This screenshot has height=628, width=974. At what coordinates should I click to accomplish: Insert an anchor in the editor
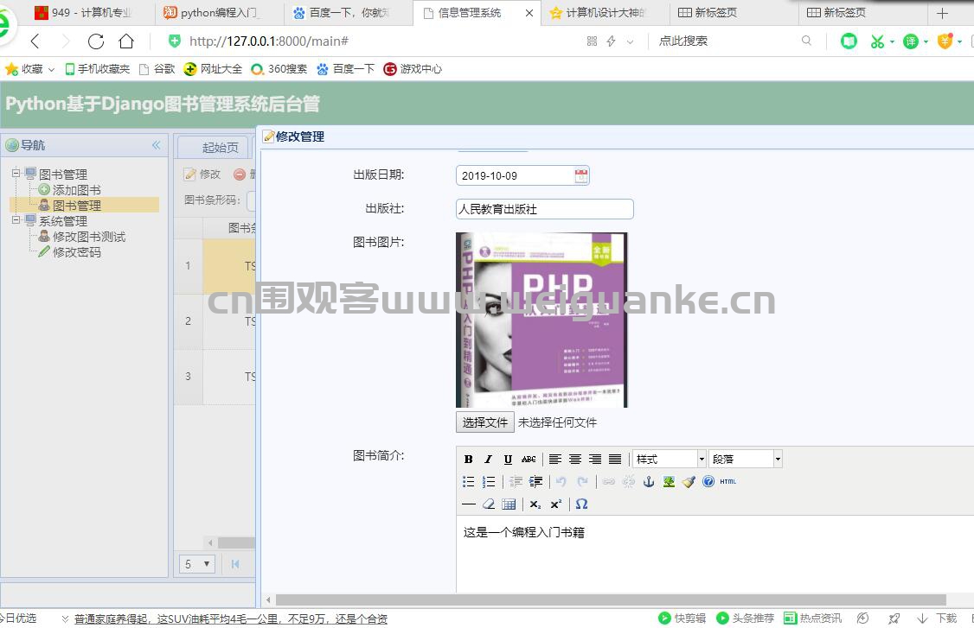[649, 481]
